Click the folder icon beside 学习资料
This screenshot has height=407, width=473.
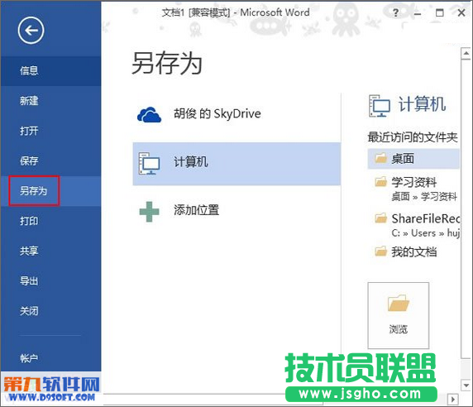380,182
